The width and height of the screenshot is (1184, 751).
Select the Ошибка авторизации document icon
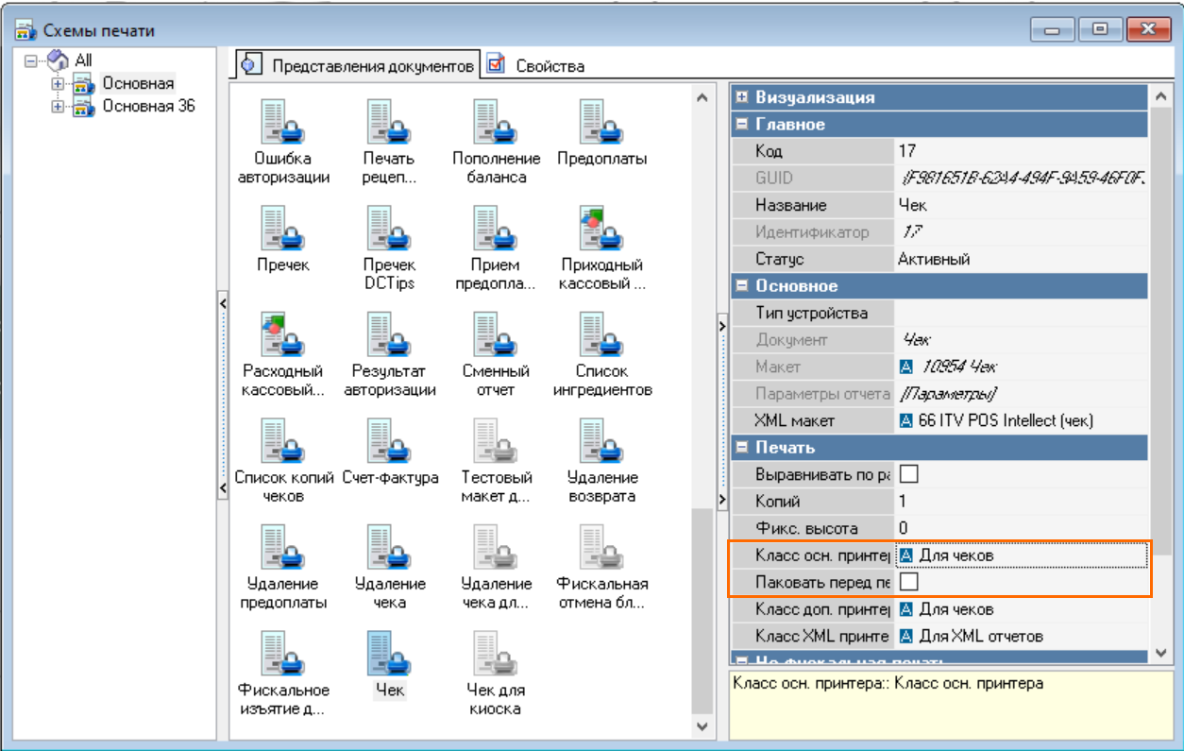click(282, 122)
